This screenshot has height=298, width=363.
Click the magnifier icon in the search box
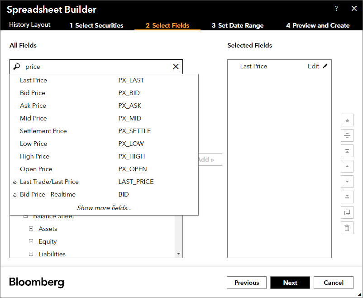coord(17,66)
